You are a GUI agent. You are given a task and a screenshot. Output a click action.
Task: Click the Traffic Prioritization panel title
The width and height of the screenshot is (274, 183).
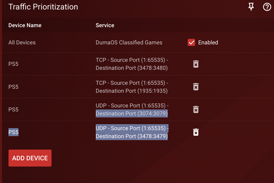tap(43, 7)
